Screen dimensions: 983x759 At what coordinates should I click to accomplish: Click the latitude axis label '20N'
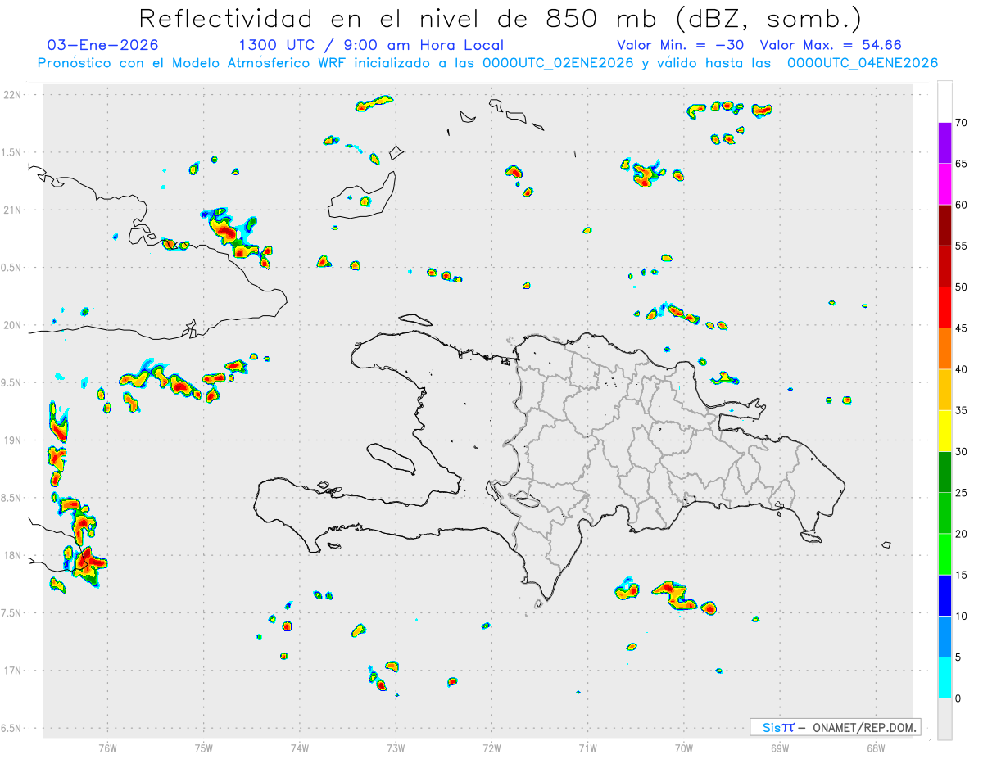coord(14,325)
